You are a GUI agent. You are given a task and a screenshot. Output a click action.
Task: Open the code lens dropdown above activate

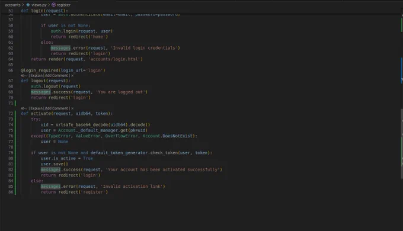[x=24, y=108]
